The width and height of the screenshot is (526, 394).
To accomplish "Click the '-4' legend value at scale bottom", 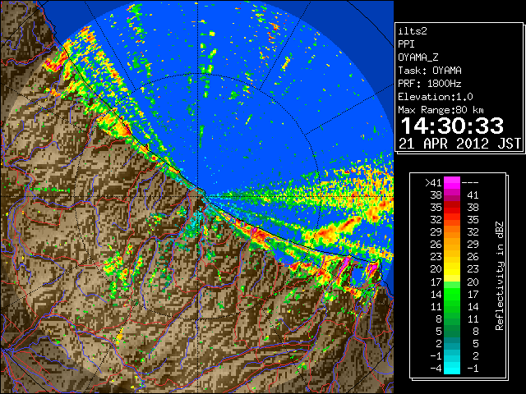I will (x=436, y=369).
